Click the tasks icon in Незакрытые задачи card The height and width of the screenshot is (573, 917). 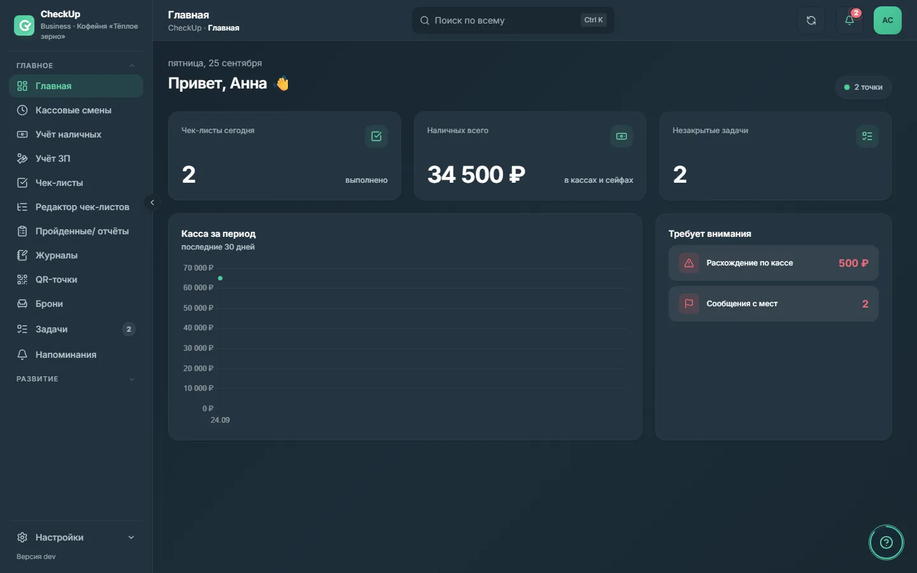pos(867,136)
